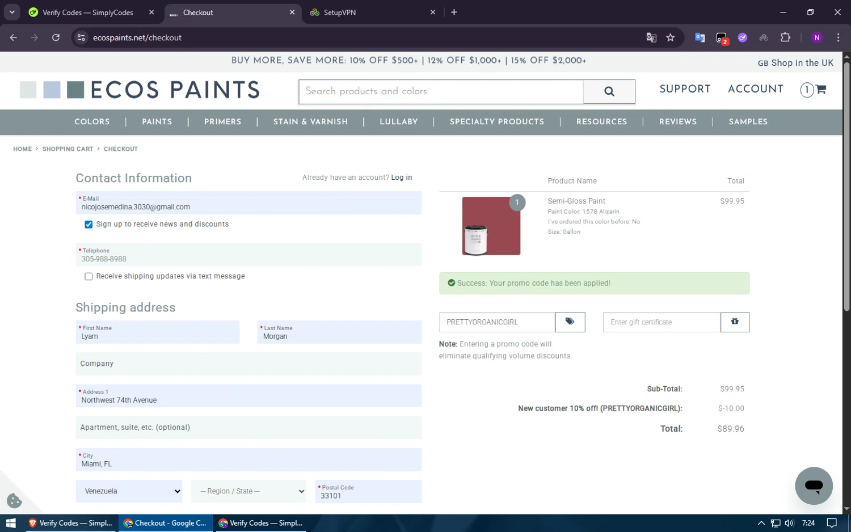
Task: Open PRIMERS menu
Action: pos(223,122)
